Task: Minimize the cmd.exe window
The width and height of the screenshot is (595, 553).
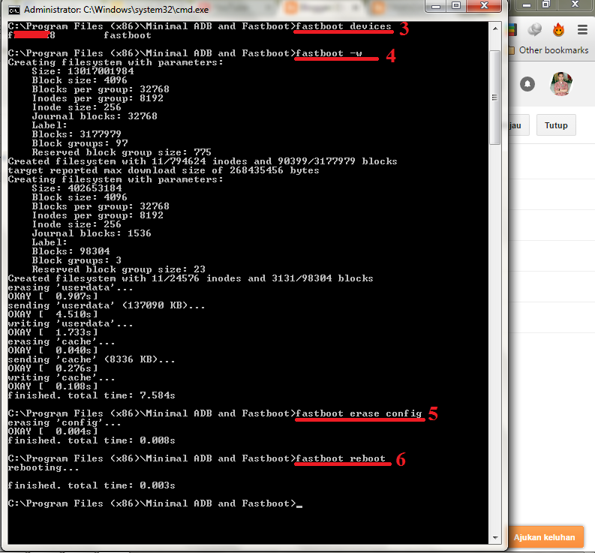Action: [436, 6]
